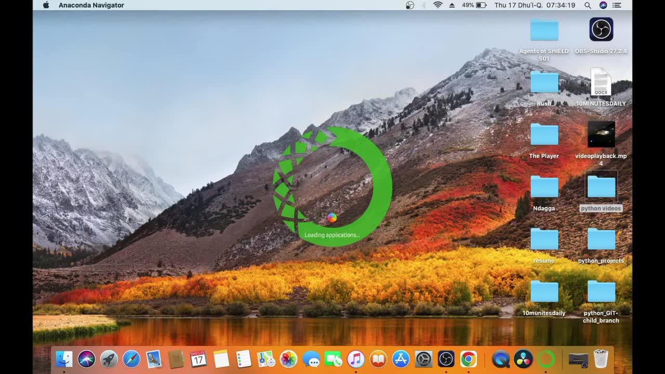Open OBS Studio icon in dock
This screenshot has height=374, width=665.
(x=446, y=359)
